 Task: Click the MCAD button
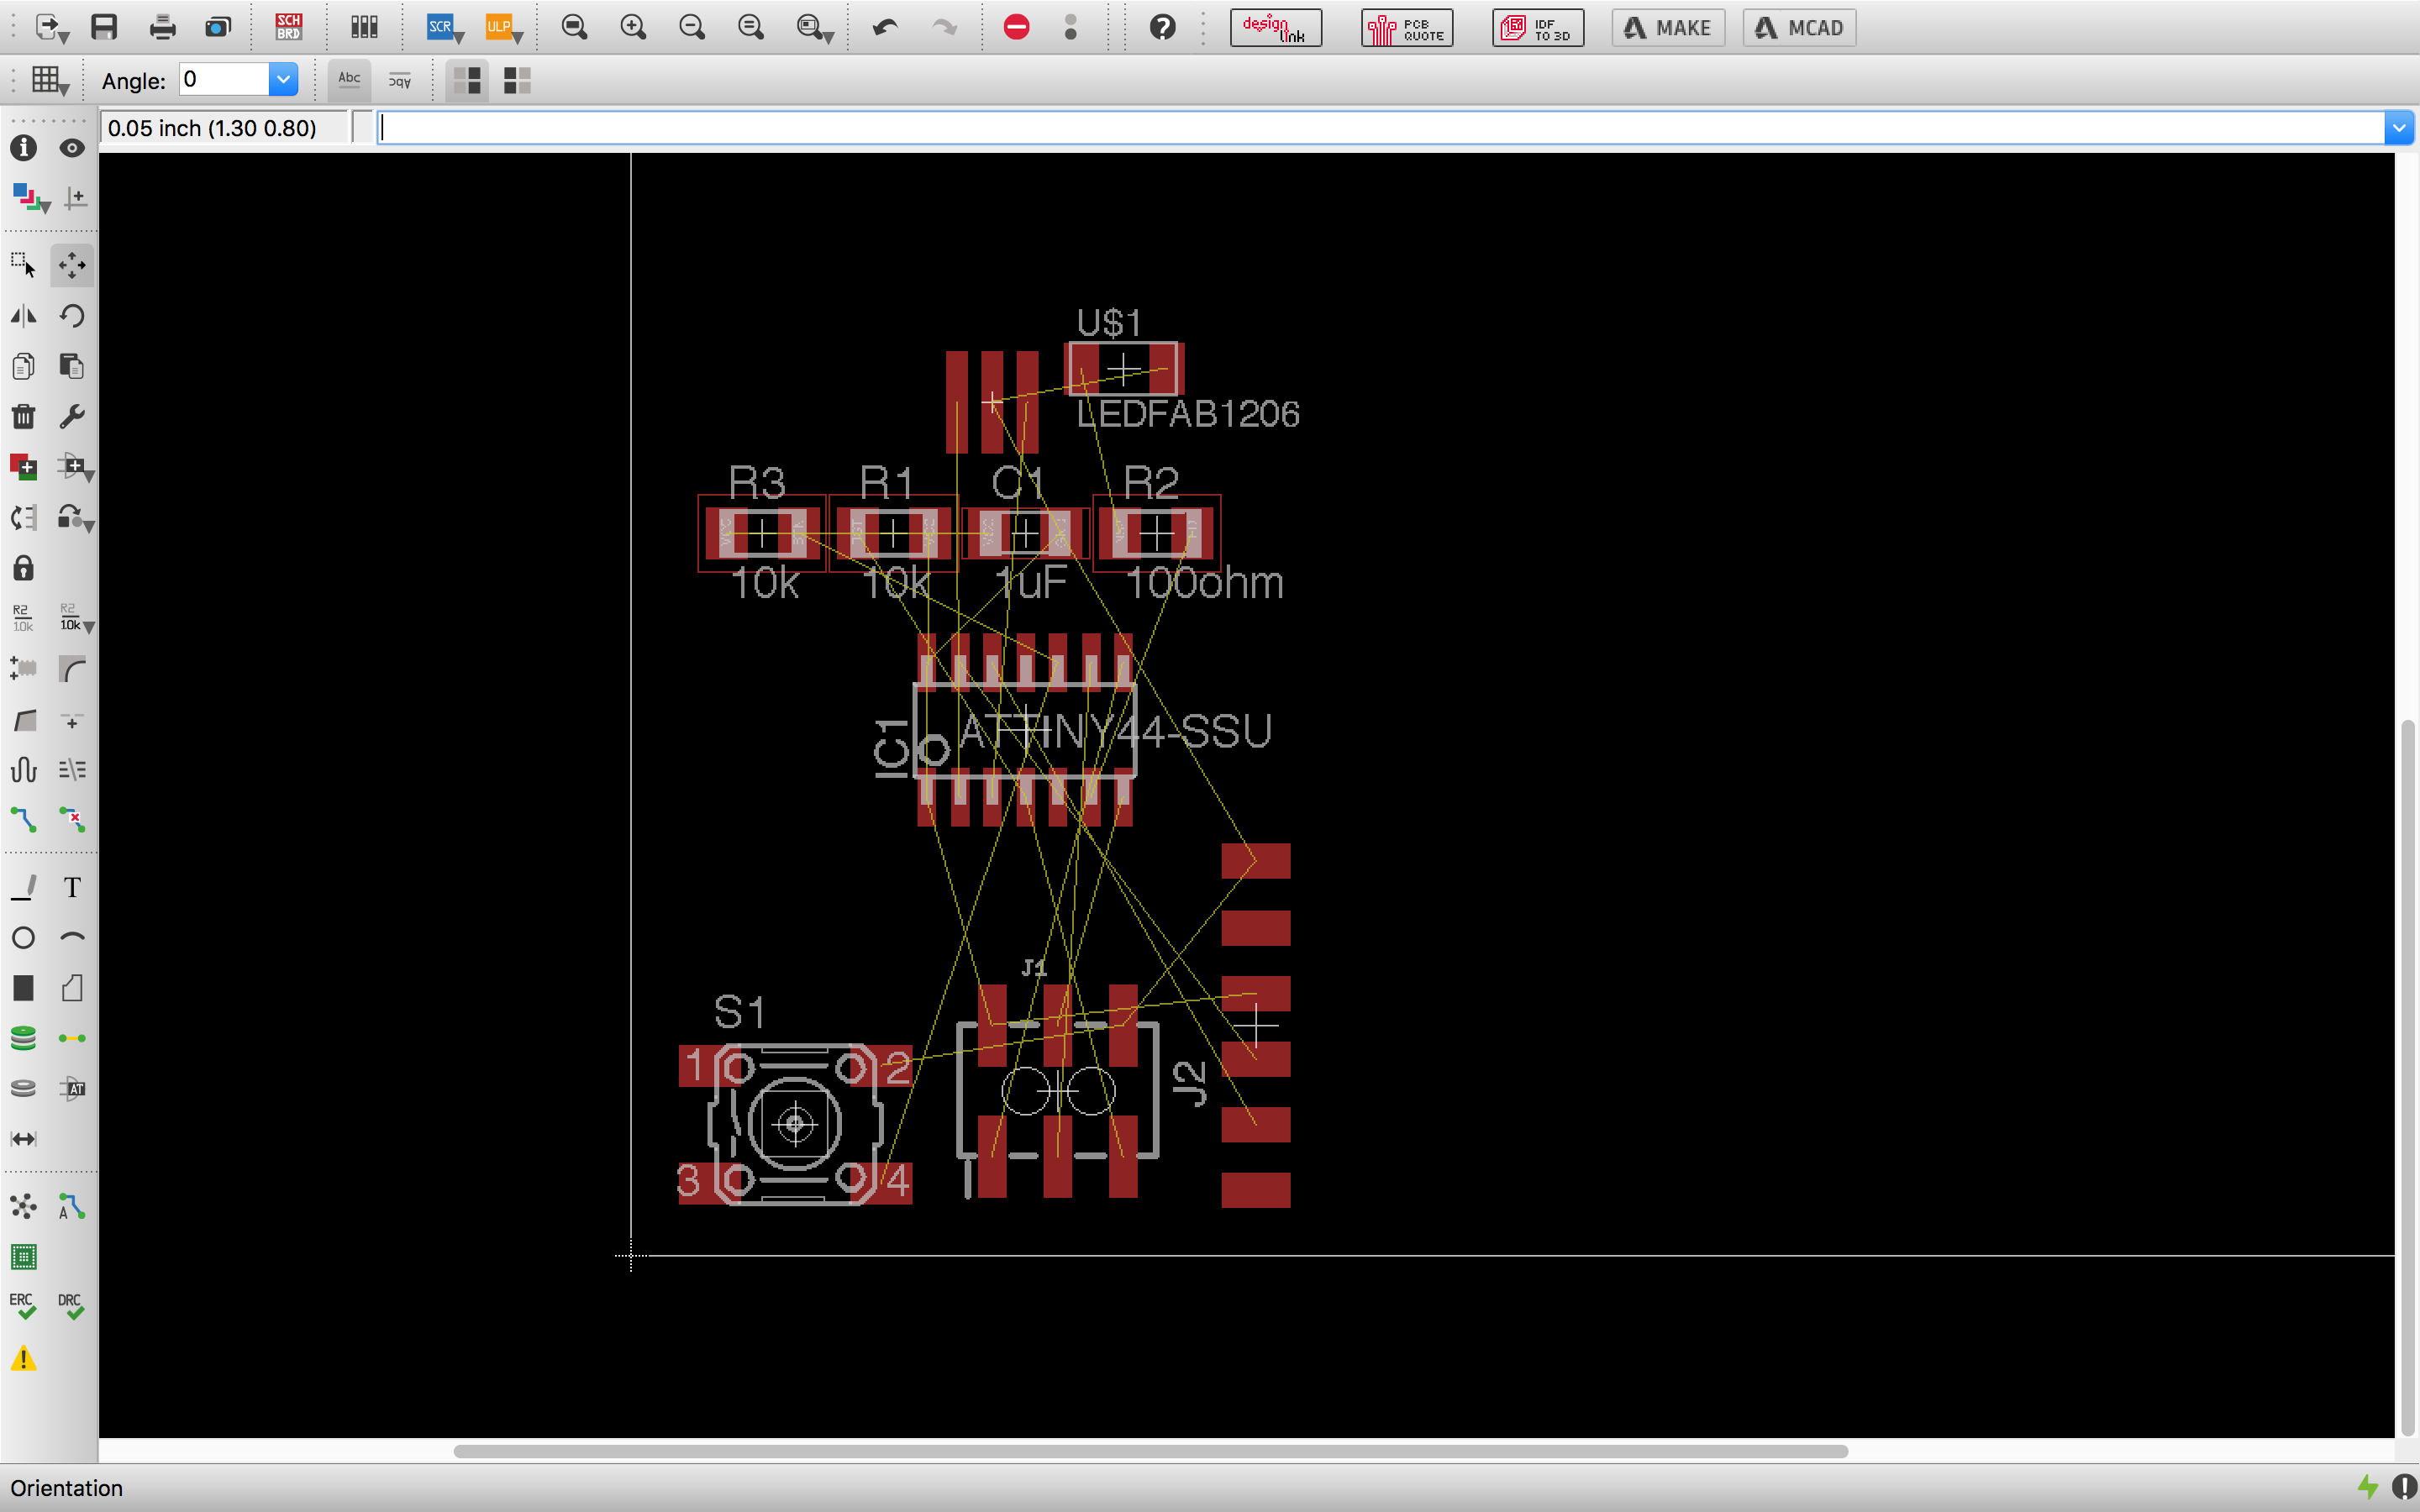1798,28
